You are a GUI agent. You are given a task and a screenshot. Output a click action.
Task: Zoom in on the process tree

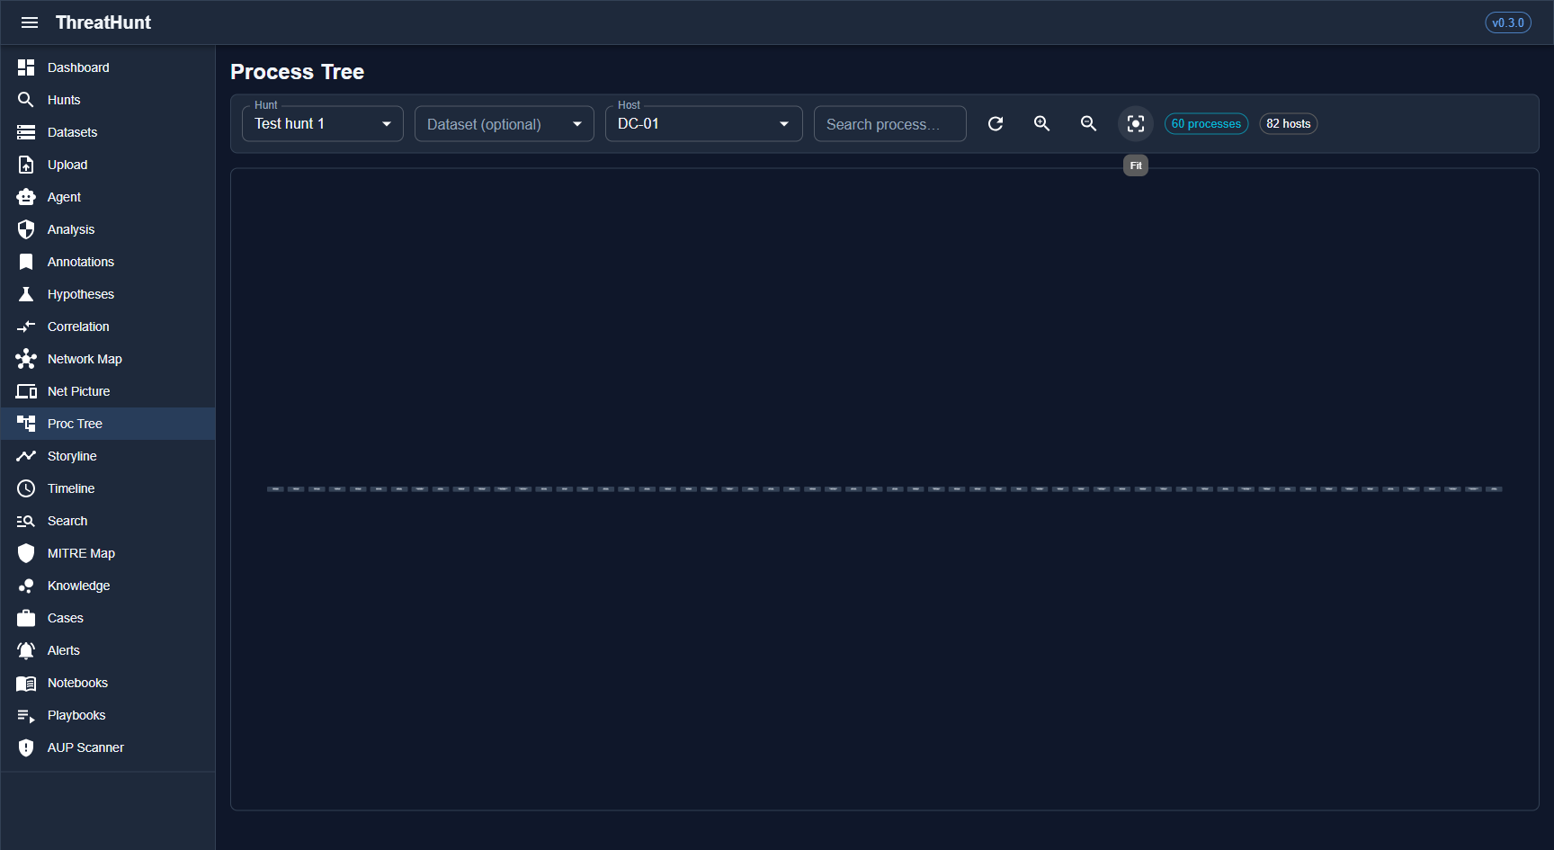tap(1042, 124)
